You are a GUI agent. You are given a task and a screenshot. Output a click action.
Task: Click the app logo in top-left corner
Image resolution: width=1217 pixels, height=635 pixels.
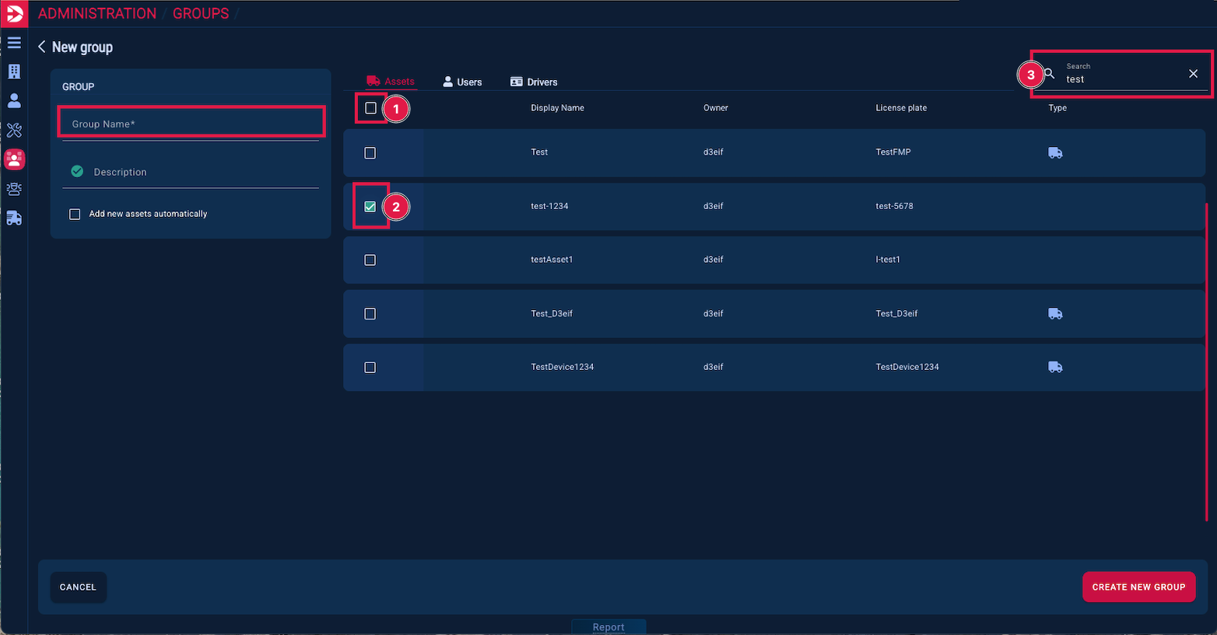[14, 13]
